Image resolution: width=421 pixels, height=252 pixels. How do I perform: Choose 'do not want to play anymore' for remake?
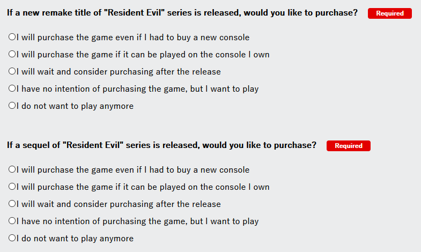coord(12,106)
